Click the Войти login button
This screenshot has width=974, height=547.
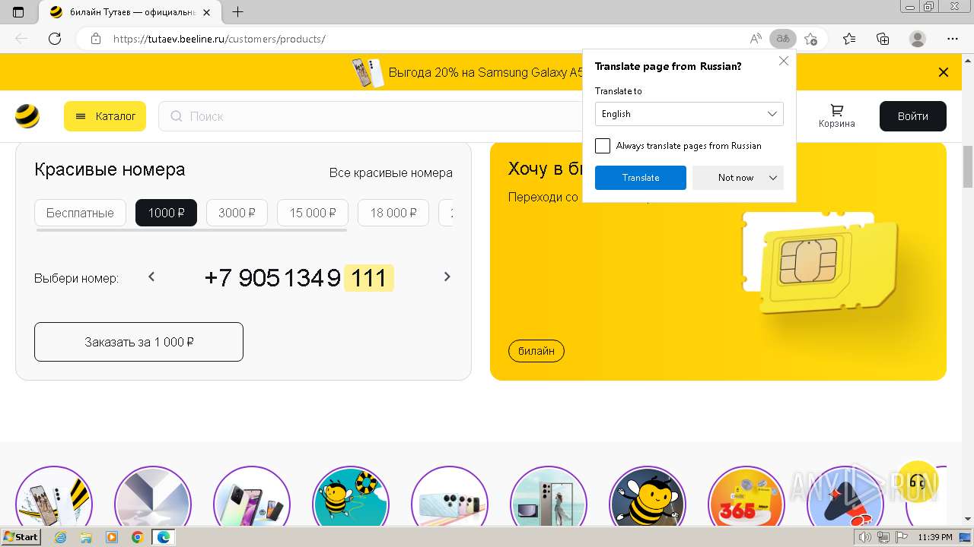tap(913, 116)
